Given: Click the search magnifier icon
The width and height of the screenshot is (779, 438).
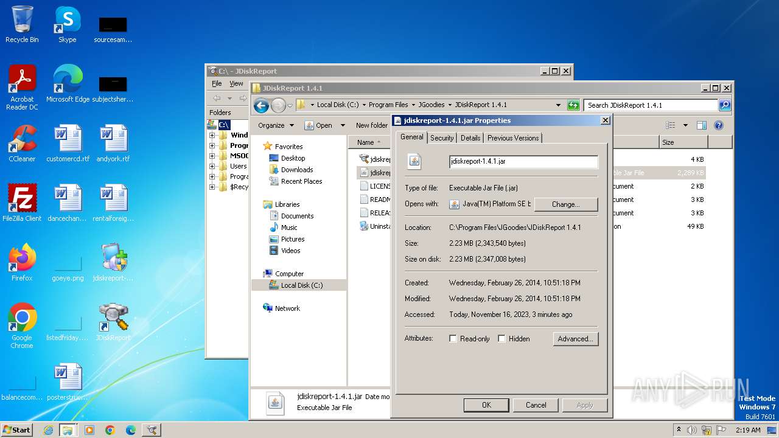Looking at the screenshot, I should [x=724, y=105].
